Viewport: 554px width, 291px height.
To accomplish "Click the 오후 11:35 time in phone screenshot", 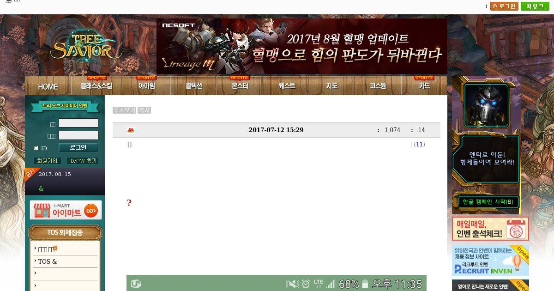I will click(x=397, y=284).
